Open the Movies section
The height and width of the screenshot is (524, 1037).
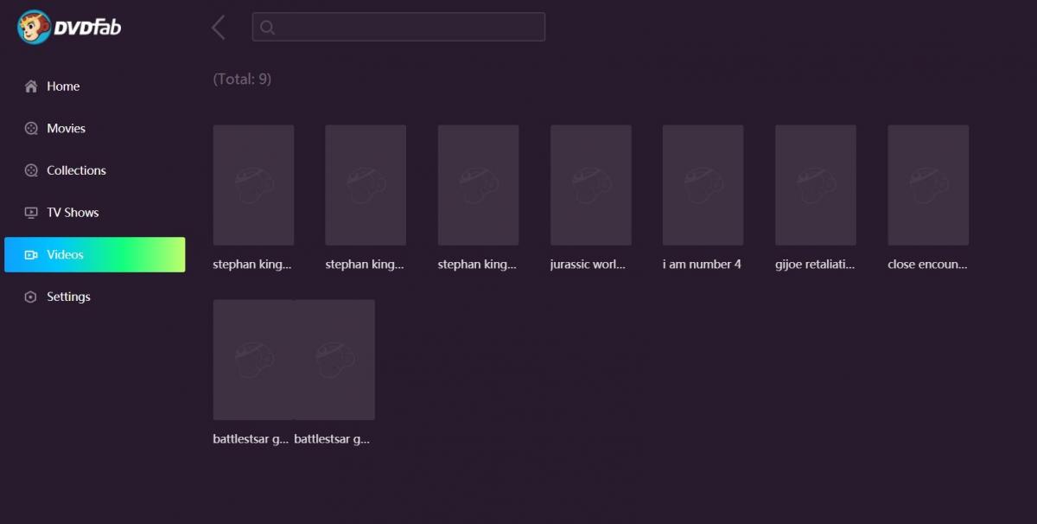click(x=94, y=128)
